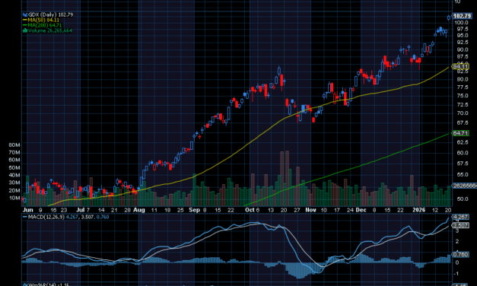This screenshot has height=286, width=477.
Task: Click the 100.0 price axis label
Action: pos(461,23)
